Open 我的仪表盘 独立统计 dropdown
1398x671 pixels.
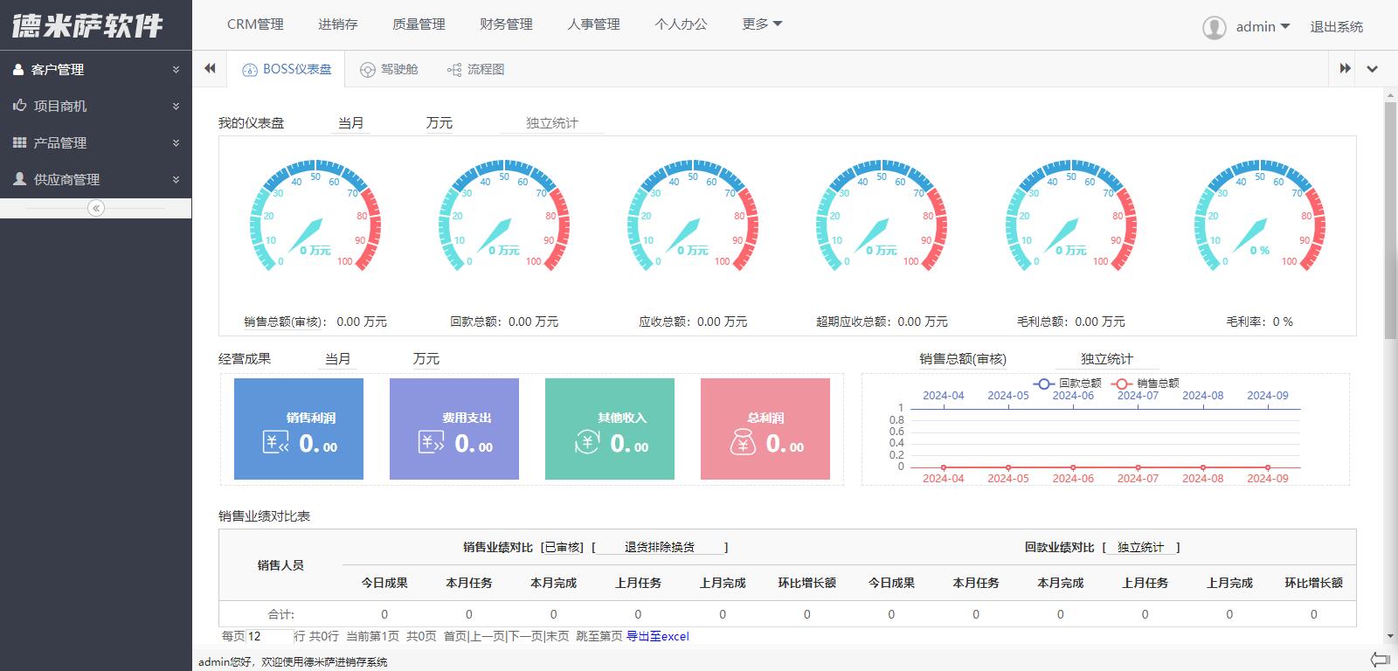pos(552,123)
